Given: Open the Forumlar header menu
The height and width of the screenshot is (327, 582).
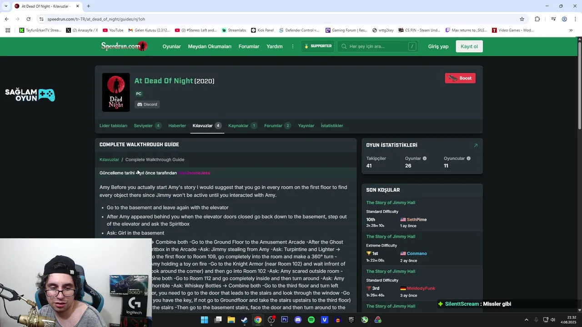Looking at the screenshot, I should coord(249,46).
